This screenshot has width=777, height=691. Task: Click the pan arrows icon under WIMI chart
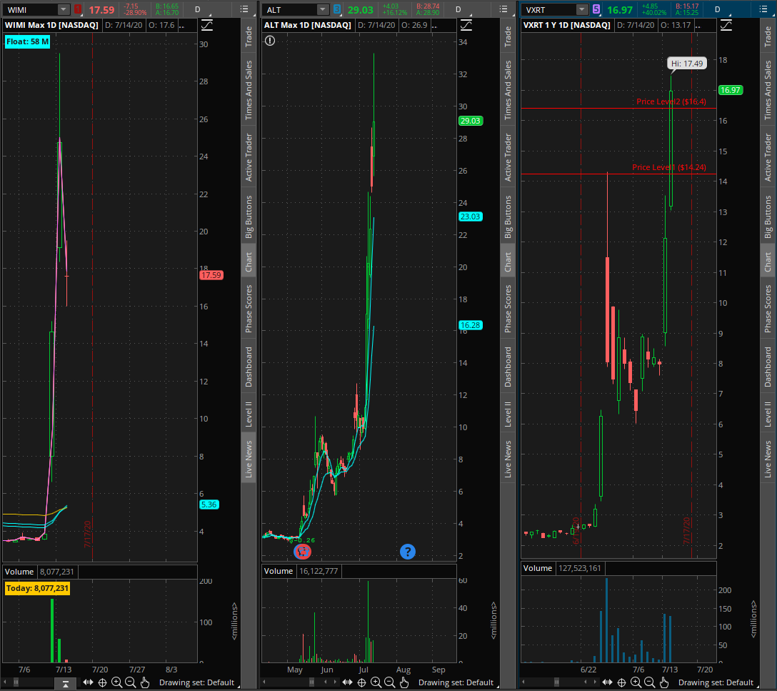(89, 682)
